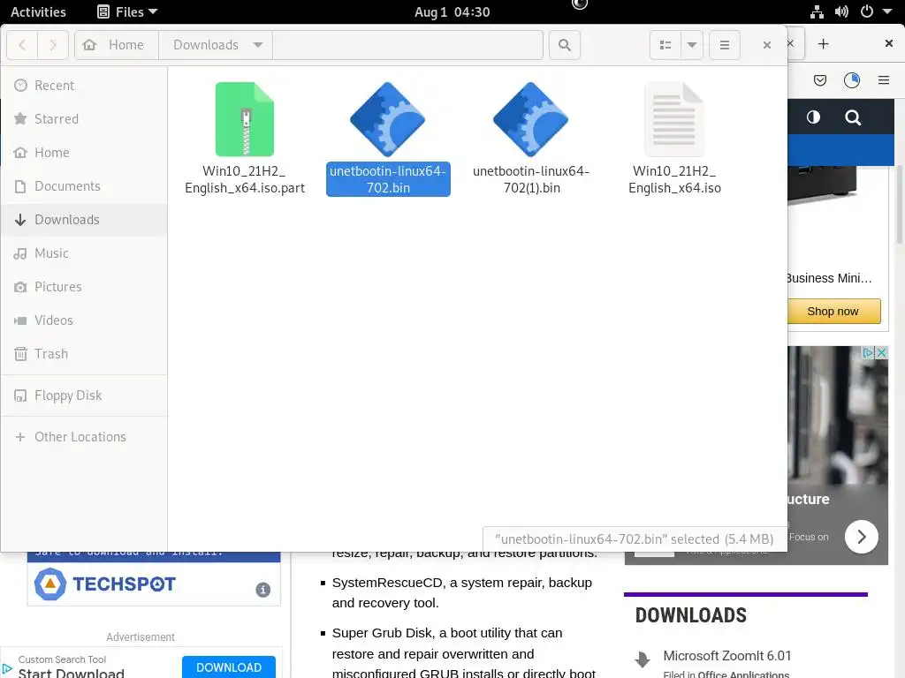The image size is (905, 678).
Task: Click the Start Download ad text
Action: tap(71, 673)
